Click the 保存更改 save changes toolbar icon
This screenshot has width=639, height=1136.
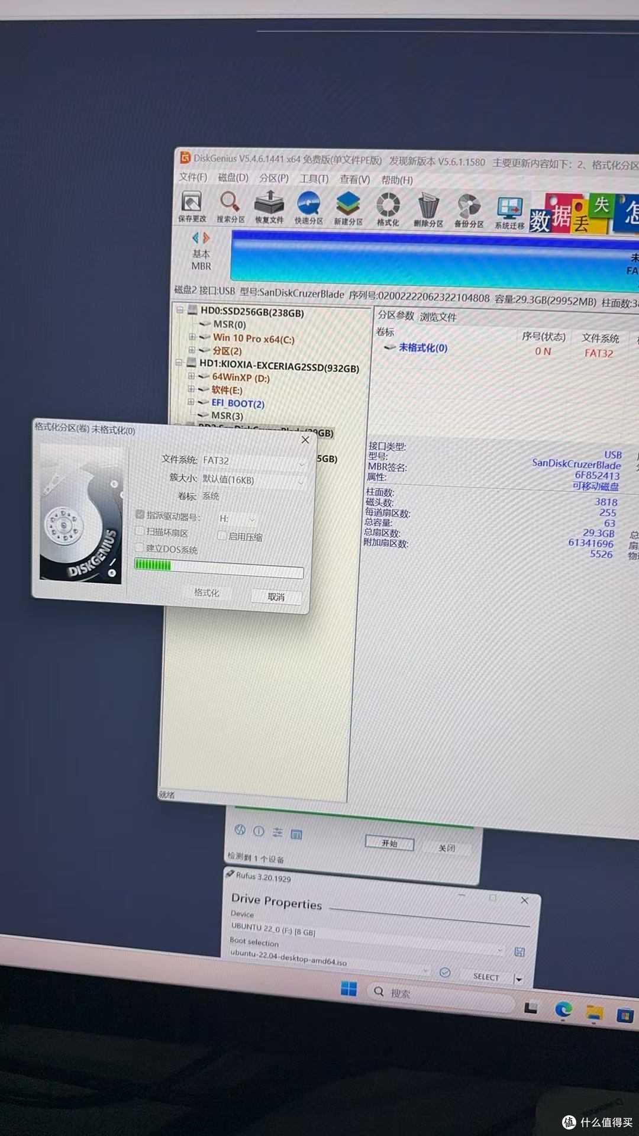(192, 206)
